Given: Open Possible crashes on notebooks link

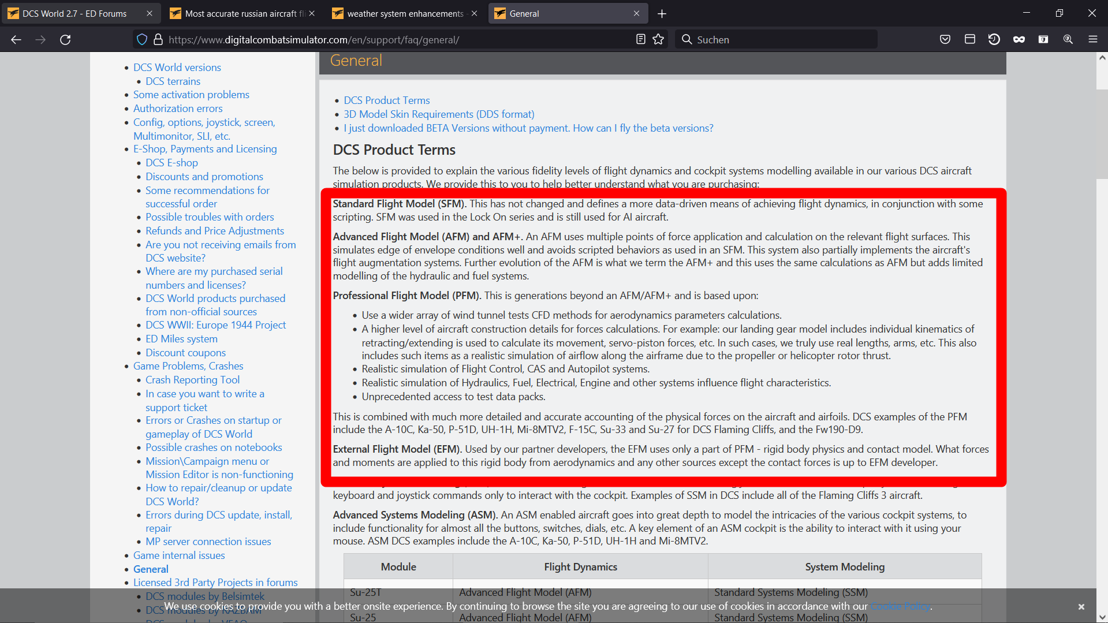Looking at the screenshot, I should pyautogui.click(x=214, y=447).
